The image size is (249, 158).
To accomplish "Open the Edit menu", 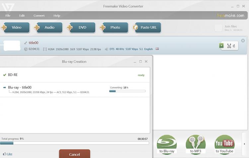I will tap(22, 16).
